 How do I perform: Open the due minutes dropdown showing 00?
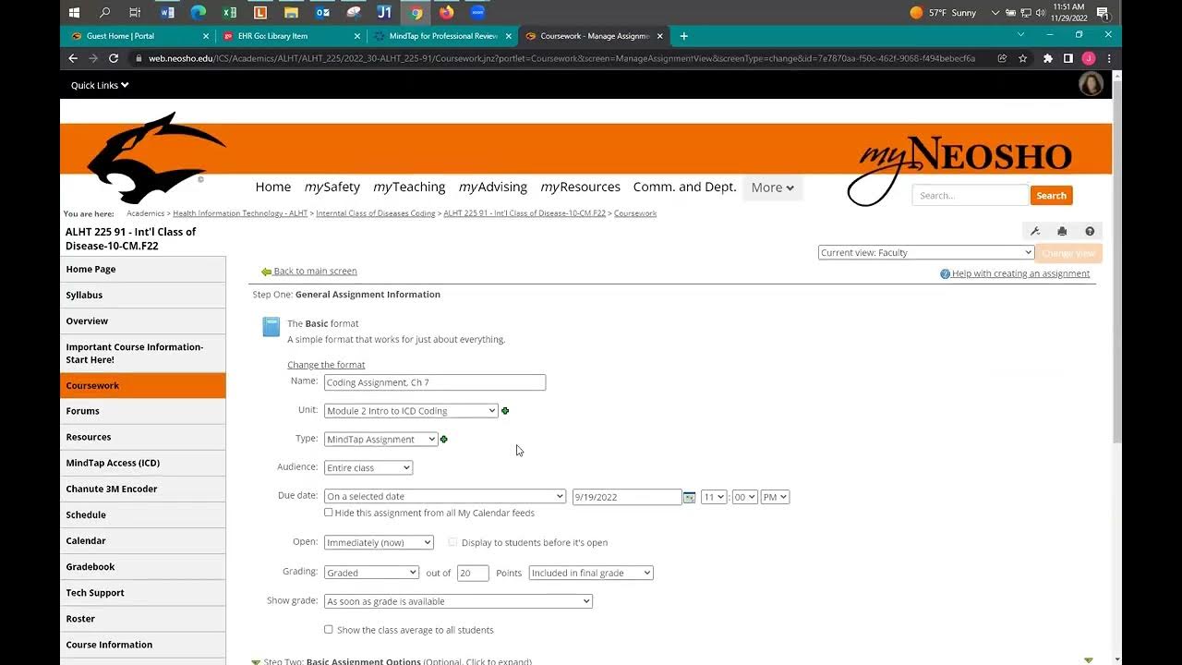(x=744, y=497)
